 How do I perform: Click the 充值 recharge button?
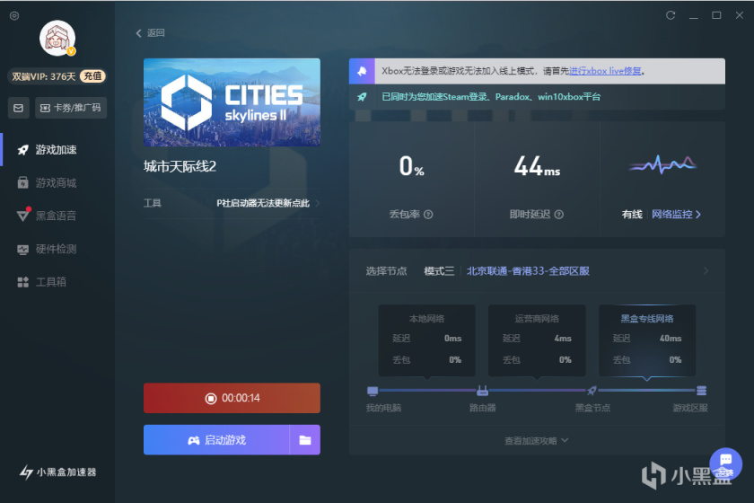(x=92, y=76)
